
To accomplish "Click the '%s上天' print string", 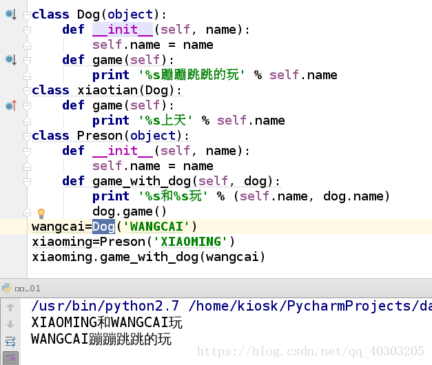I will click(x=165, y=121).
